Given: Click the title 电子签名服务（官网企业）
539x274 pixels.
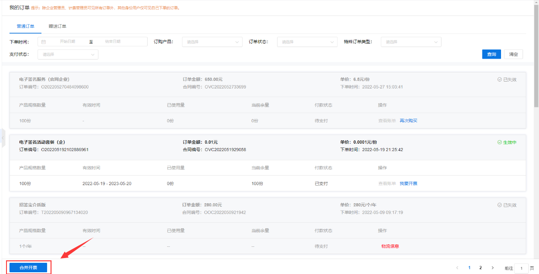Looking at the screenshot, I should (44, 79).
